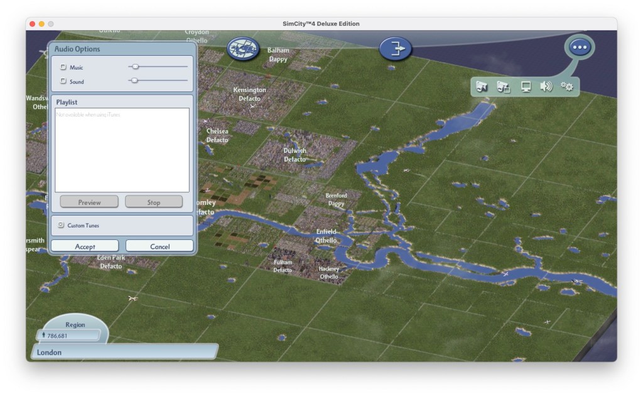
Task: Adjust the Sound volume slider
Action: (x=134, y=80)
